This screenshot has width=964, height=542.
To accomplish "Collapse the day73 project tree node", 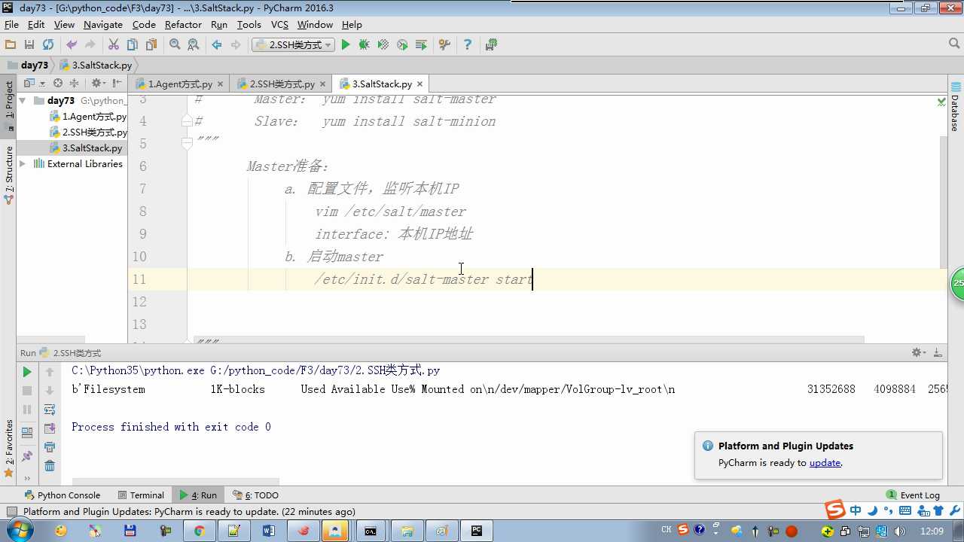I will [23, 100].
